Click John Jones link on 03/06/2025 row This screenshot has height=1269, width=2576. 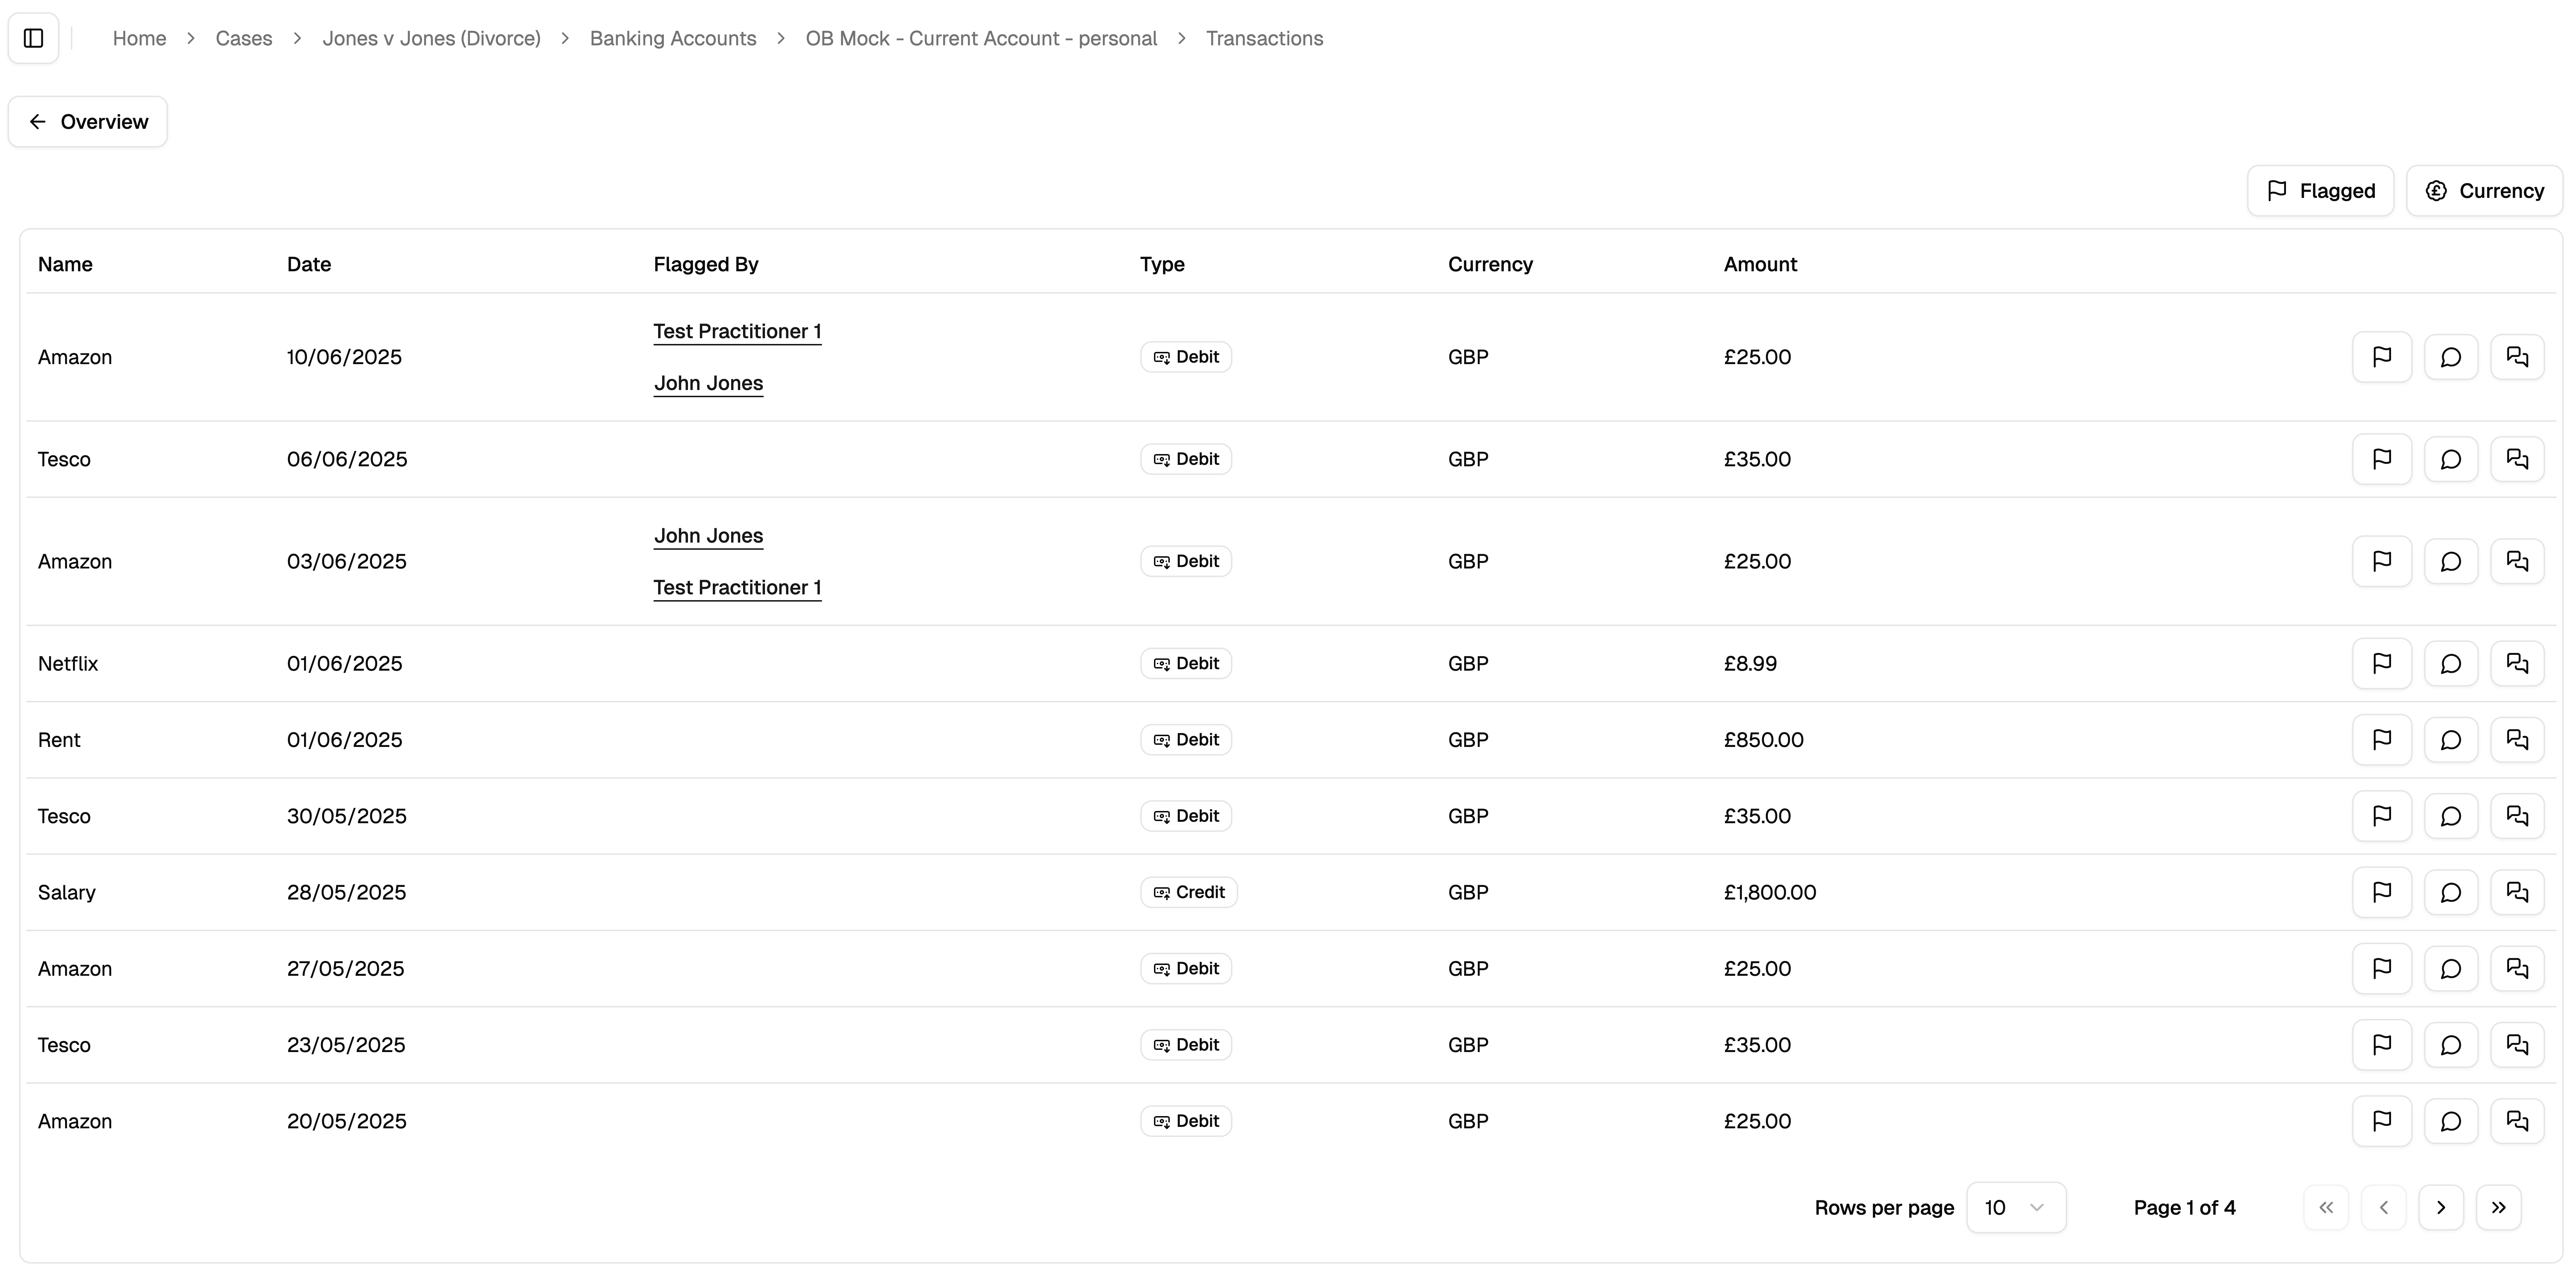pyautogui.click(x=708, y=535)
